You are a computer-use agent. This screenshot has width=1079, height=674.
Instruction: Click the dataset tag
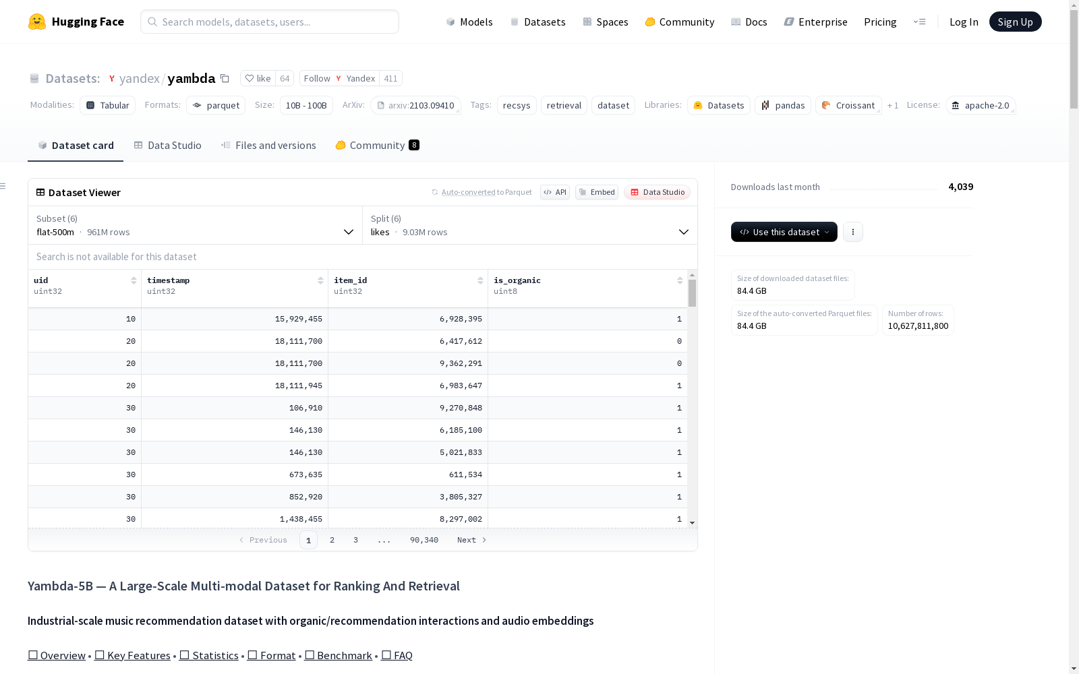click(x=613, y=105)
